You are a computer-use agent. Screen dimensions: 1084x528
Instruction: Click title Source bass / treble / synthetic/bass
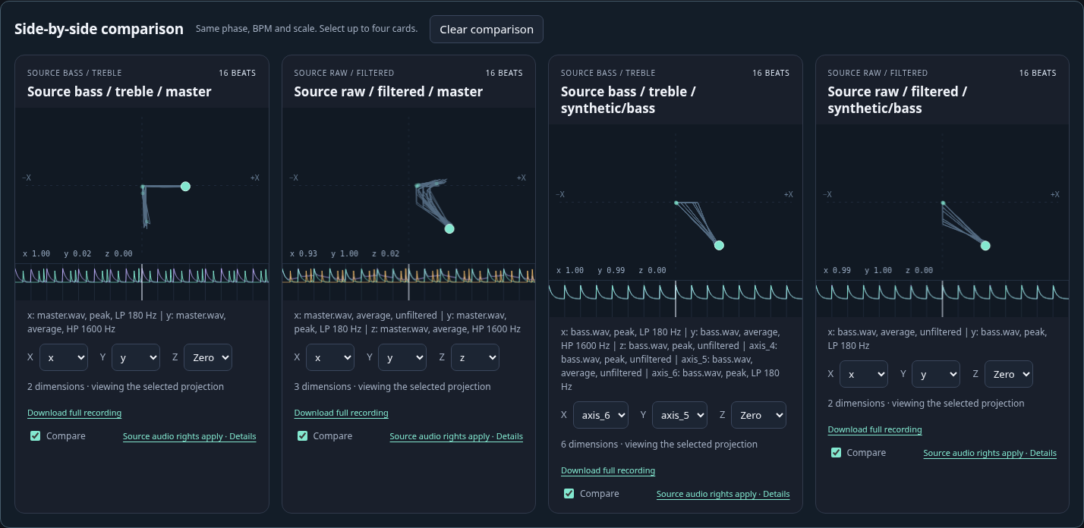pyautogui.click(x=629, y=100)
